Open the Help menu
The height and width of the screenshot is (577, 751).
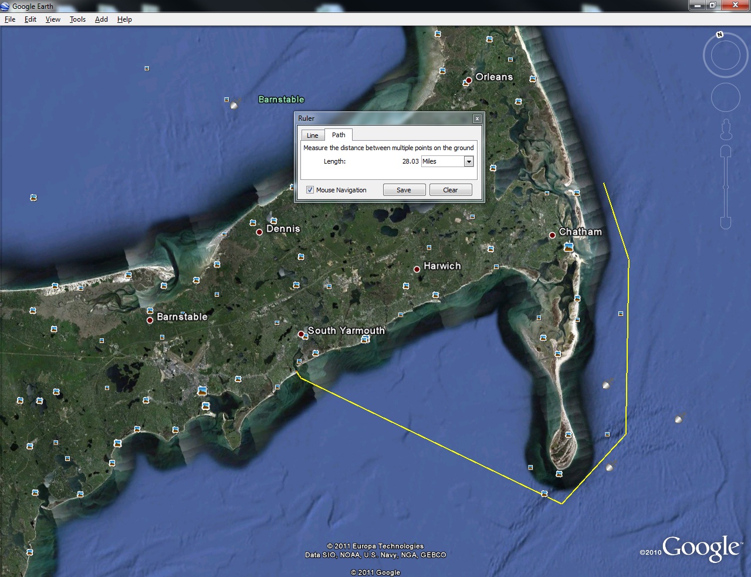point(124,19)
